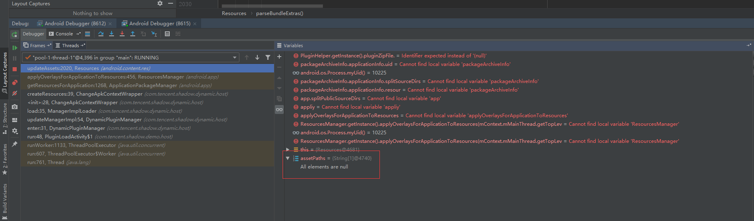Restore layout icon in debug sidebar

tap(15, 120)
